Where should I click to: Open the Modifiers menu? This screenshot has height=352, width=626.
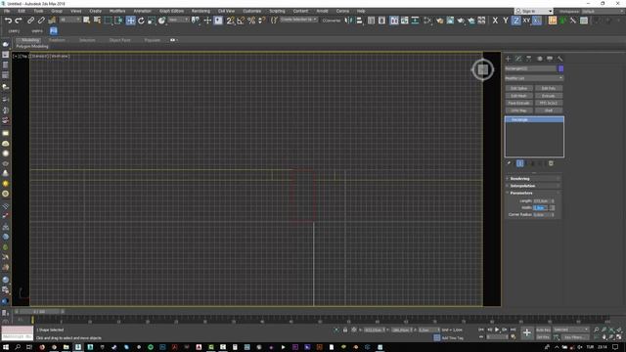pos(117,11)
